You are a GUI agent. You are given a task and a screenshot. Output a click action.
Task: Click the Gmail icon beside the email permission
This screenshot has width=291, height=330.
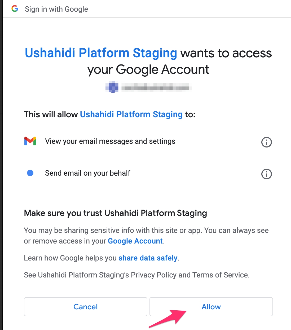(x=30, y=141)
